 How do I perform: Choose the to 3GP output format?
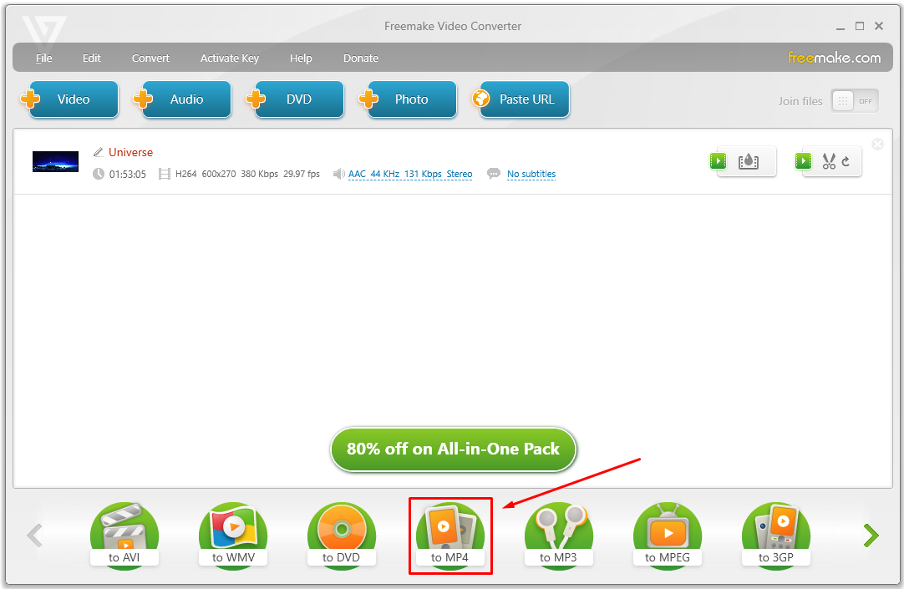[x=776, y=536]
